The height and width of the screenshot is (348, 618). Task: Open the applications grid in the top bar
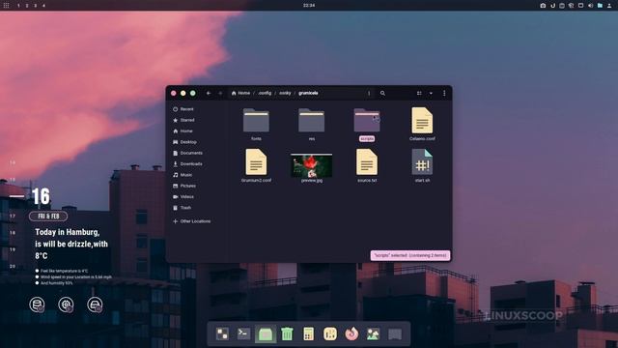7,6
